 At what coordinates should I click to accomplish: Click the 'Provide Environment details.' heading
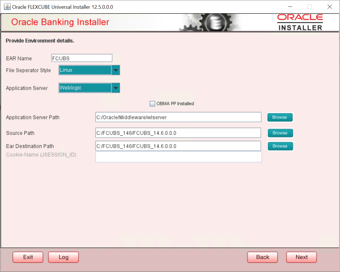coord(40,41)
